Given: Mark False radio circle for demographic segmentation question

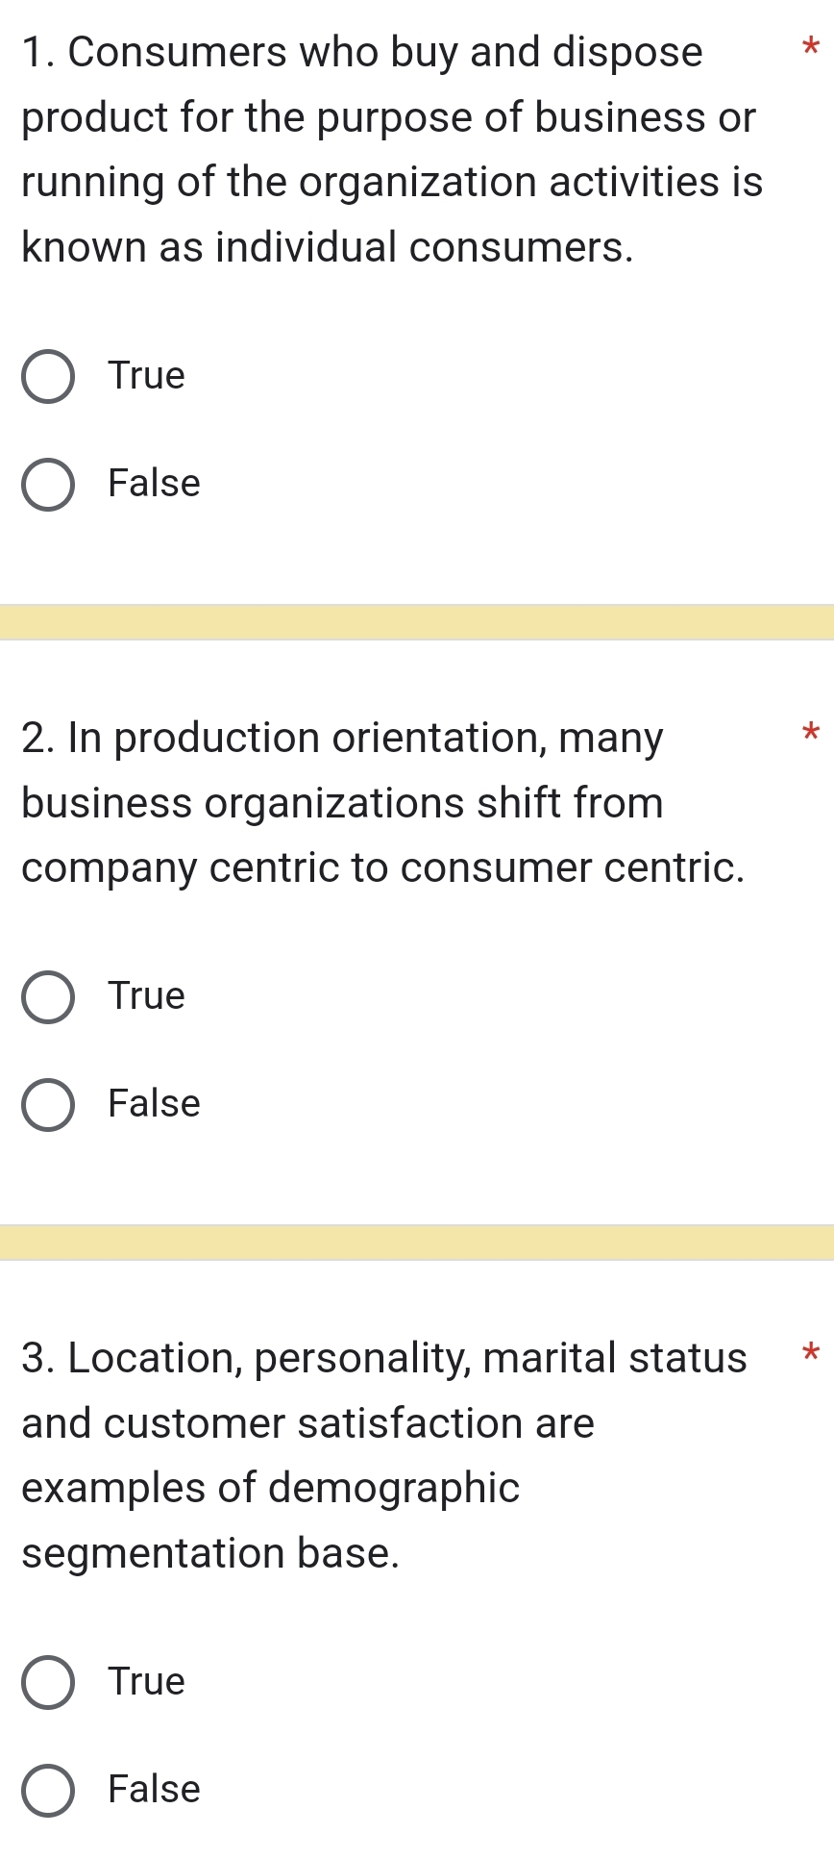Looking at the screenshot, I should tap(47, 1791).
